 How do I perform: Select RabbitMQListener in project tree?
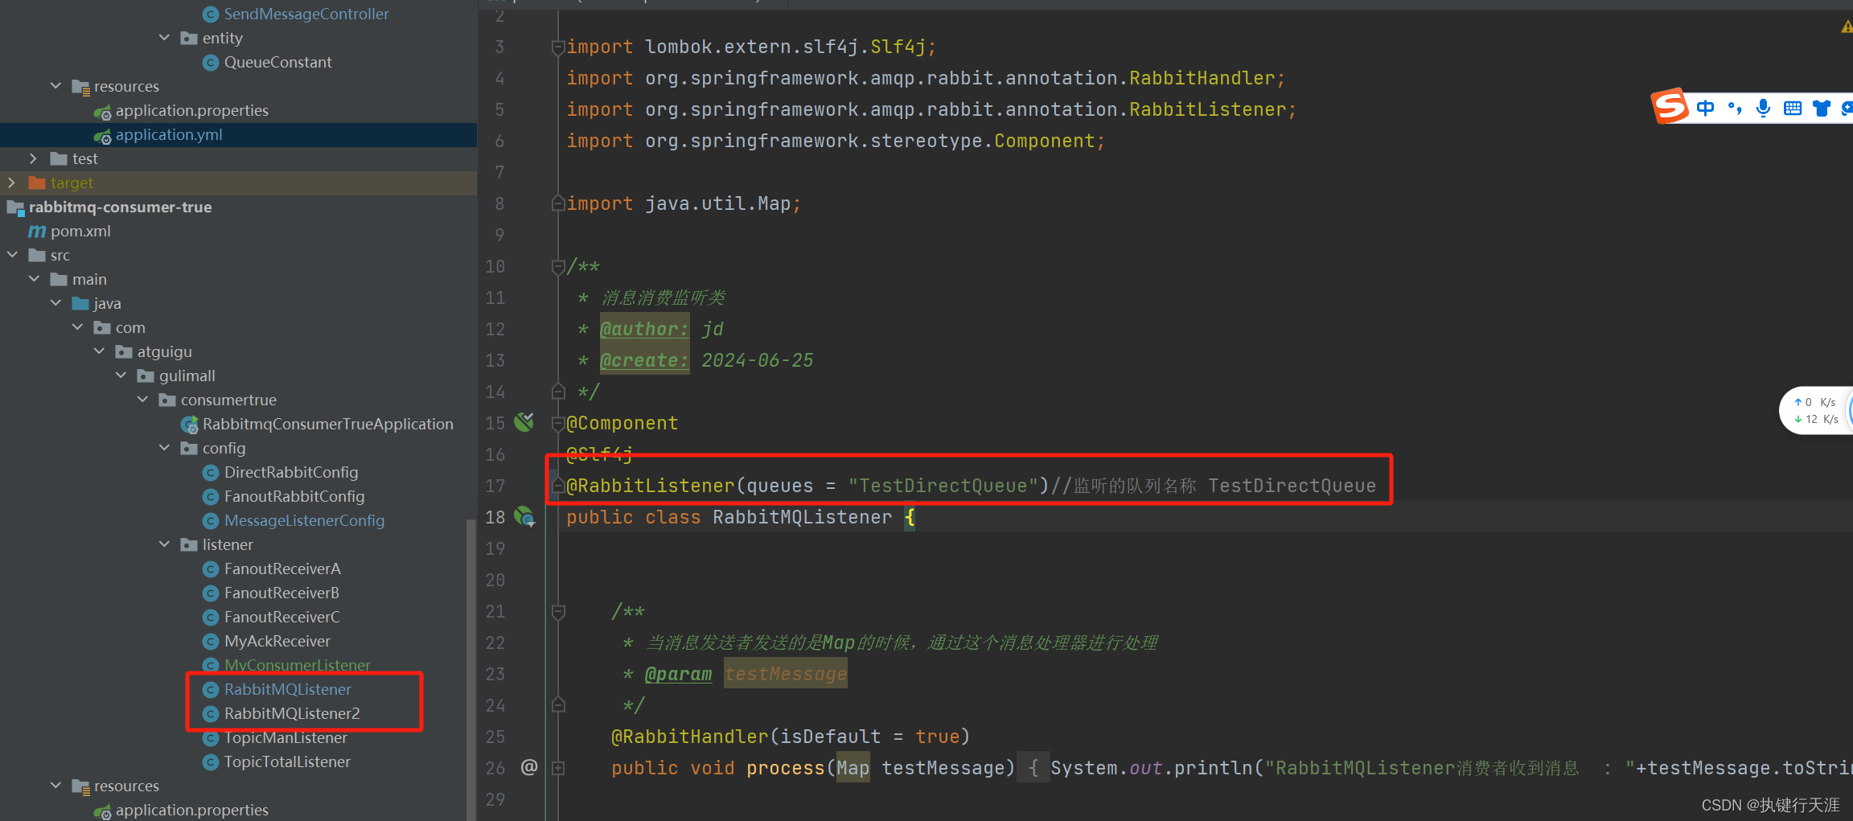(287, 689)
